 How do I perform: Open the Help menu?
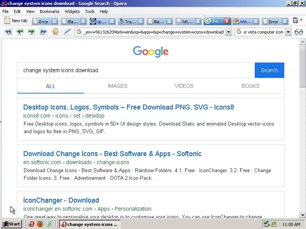(104, 11)
